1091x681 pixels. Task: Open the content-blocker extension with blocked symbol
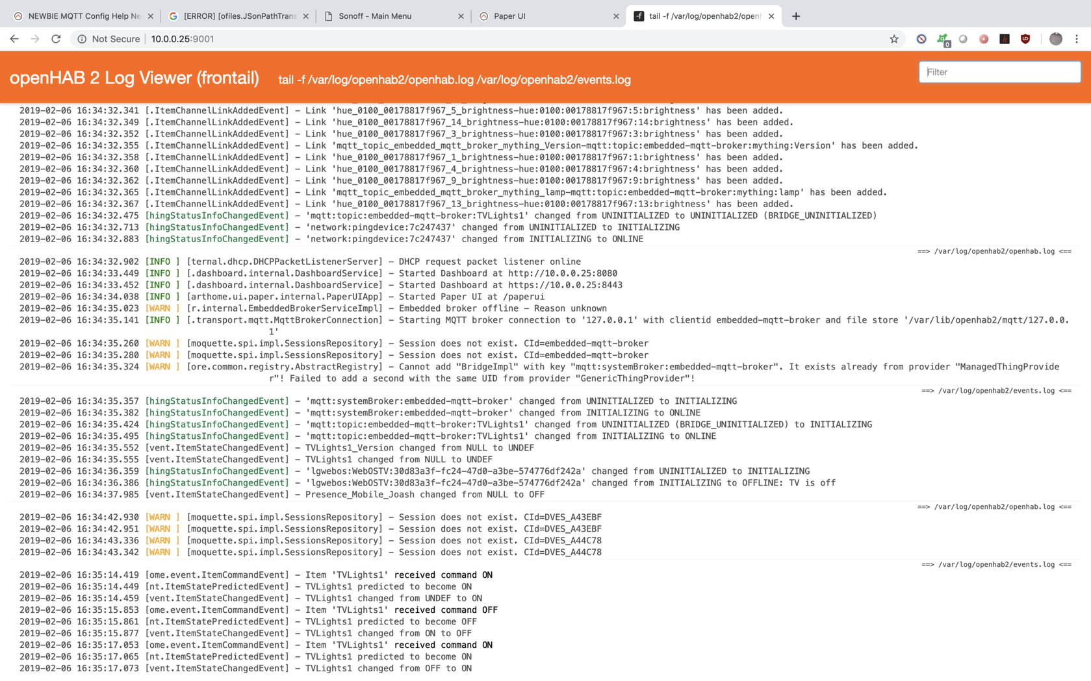click(x=921, y=39)
